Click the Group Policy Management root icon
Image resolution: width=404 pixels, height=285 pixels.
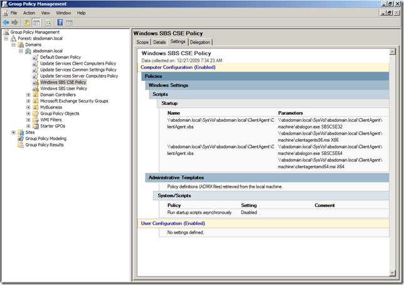[x=6, y=32]
